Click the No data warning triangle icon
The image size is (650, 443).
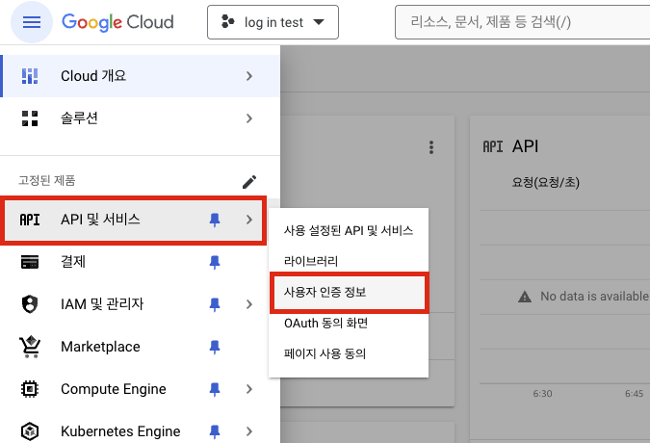tap(525, 297)
